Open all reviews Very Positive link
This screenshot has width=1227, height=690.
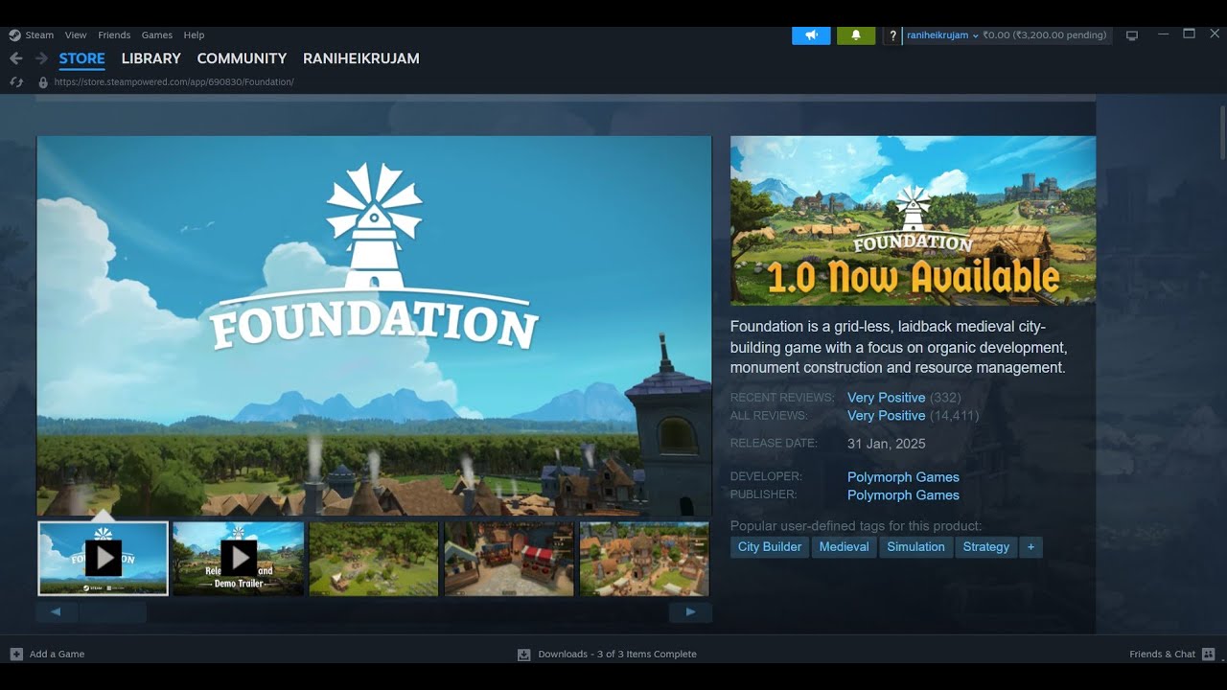pyautogui.click(x=886, y=416)
